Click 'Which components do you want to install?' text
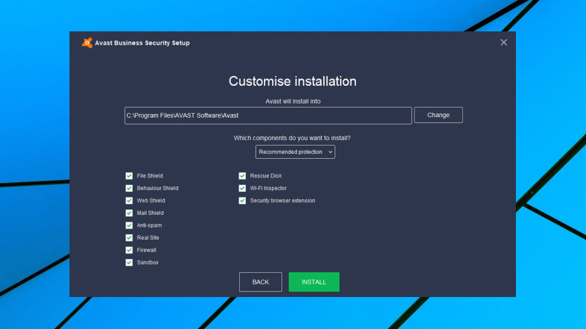The height and width of the screenshot is (329, 586). click(x=292, y=138)
